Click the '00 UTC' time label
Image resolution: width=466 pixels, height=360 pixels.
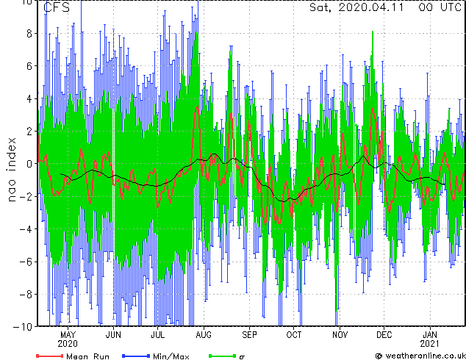440,7
